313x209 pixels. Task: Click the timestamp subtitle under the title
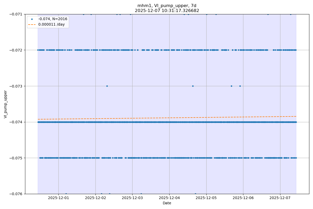(x=167, y=11)
